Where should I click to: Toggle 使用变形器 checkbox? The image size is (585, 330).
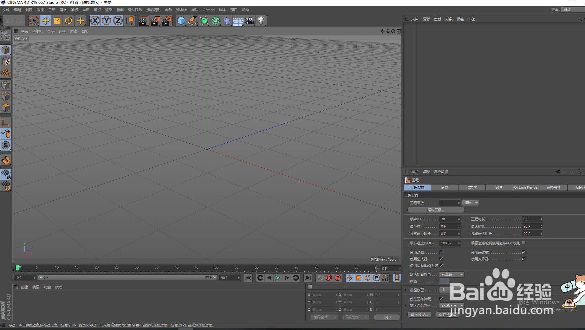(x=523, y=259)
